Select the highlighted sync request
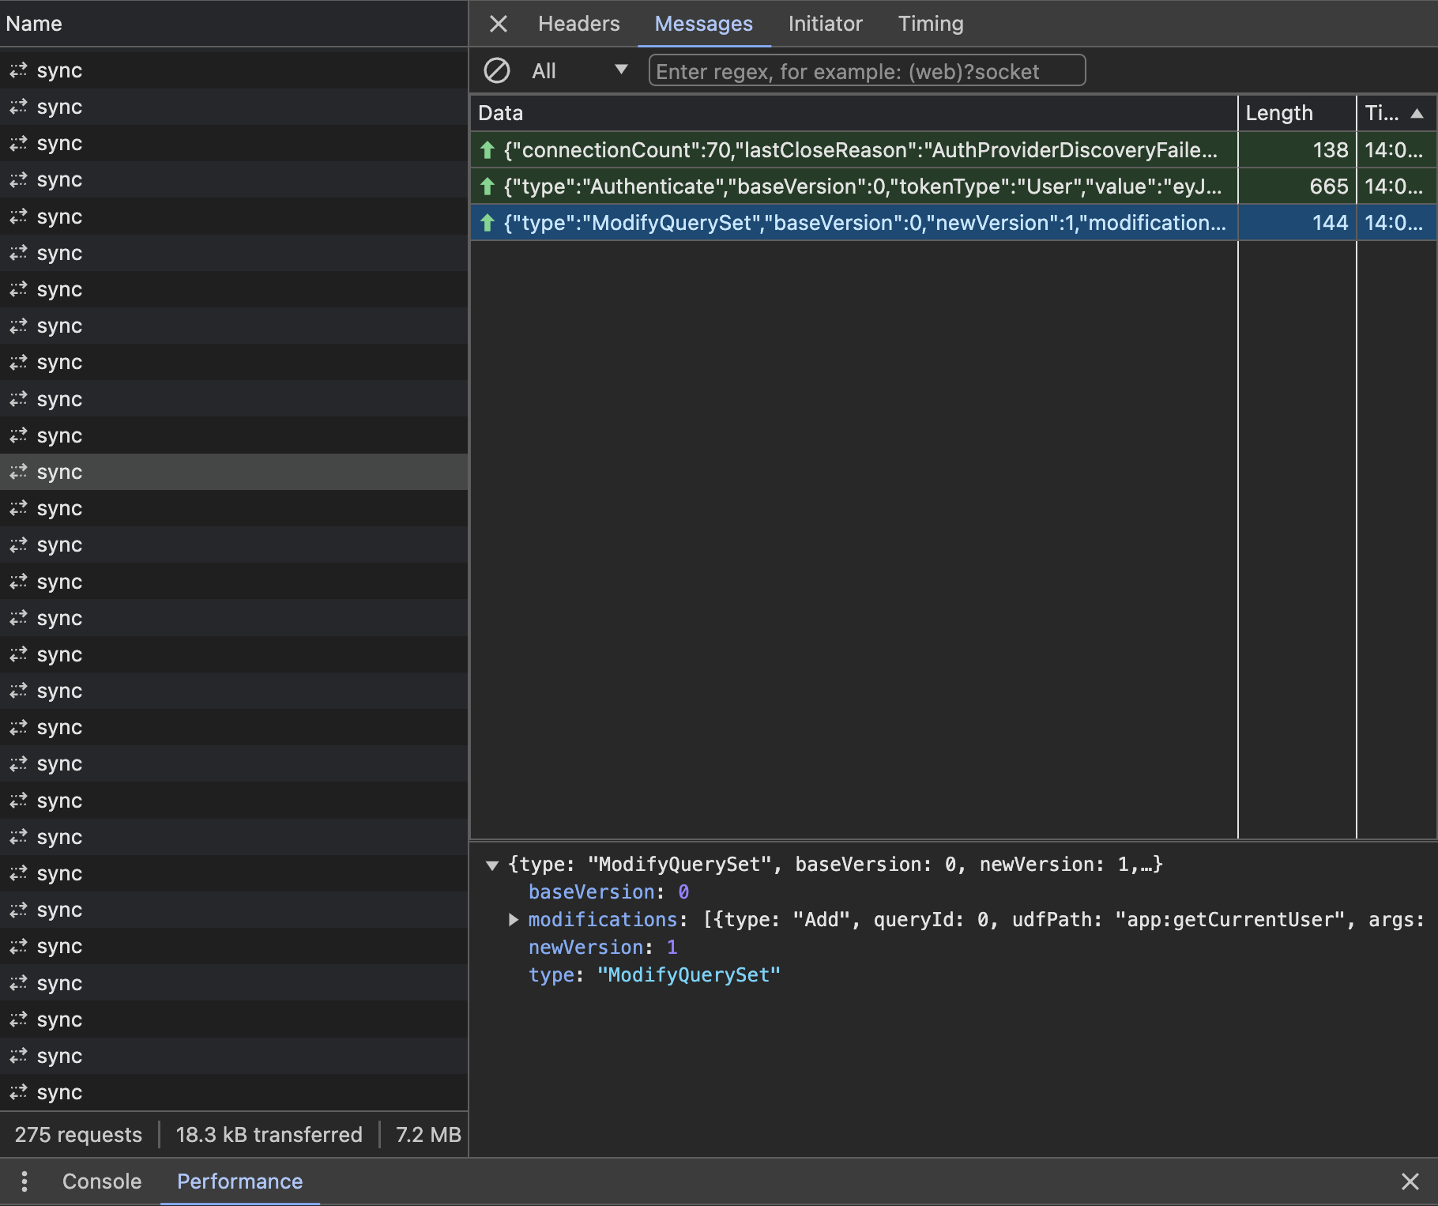Screen dimensions: 1438x1206 point(59,472)
